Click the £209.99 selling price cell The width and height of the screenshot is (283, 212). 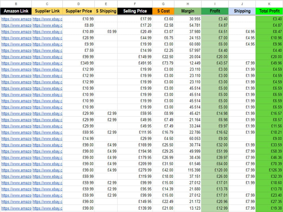tap(135, 164)
